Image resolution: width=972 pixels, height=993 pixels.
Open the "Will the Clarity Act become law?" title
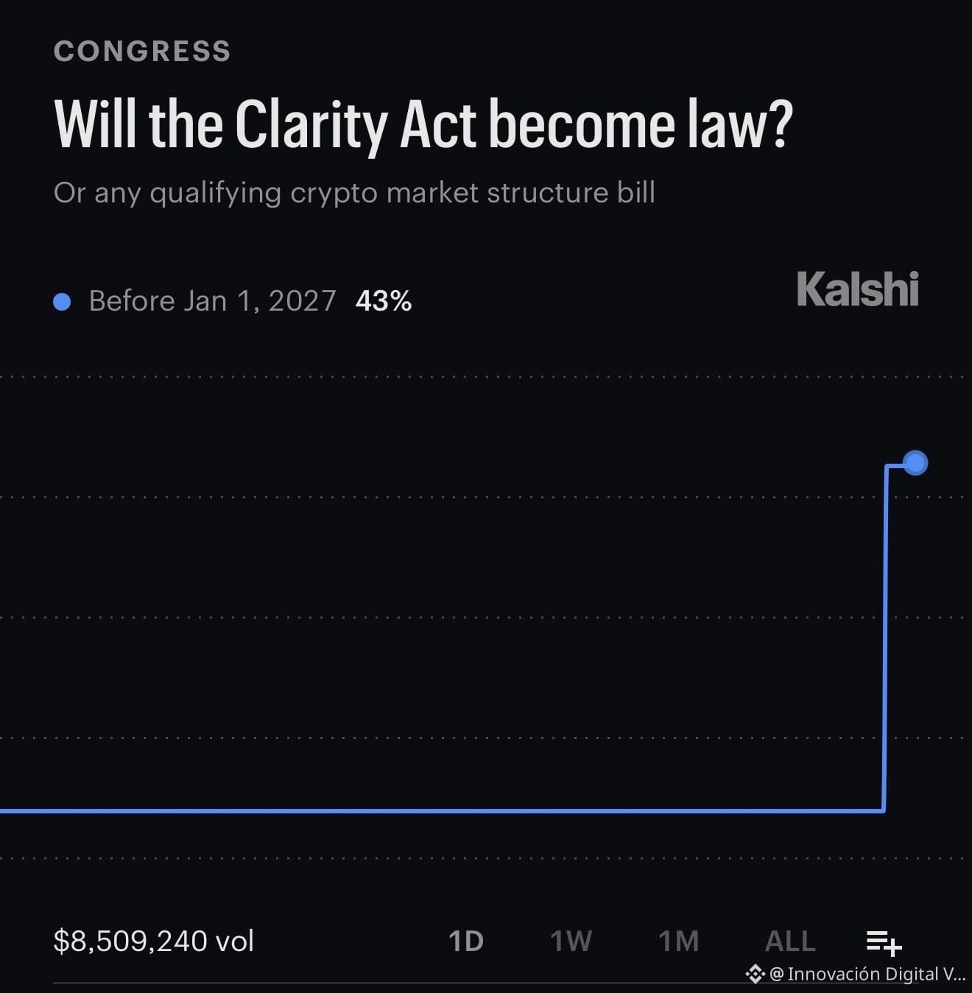coord(423,124)
